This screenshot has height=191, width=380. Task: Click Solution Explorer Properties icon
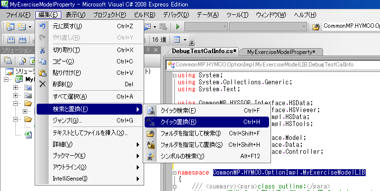click(x=8, y=61)
